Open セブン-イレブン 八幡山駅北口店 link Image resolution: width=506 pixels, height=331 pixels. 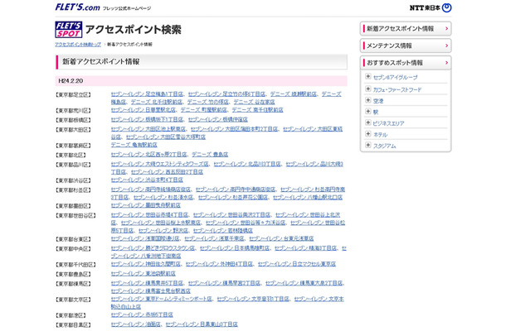click(308, 198)
